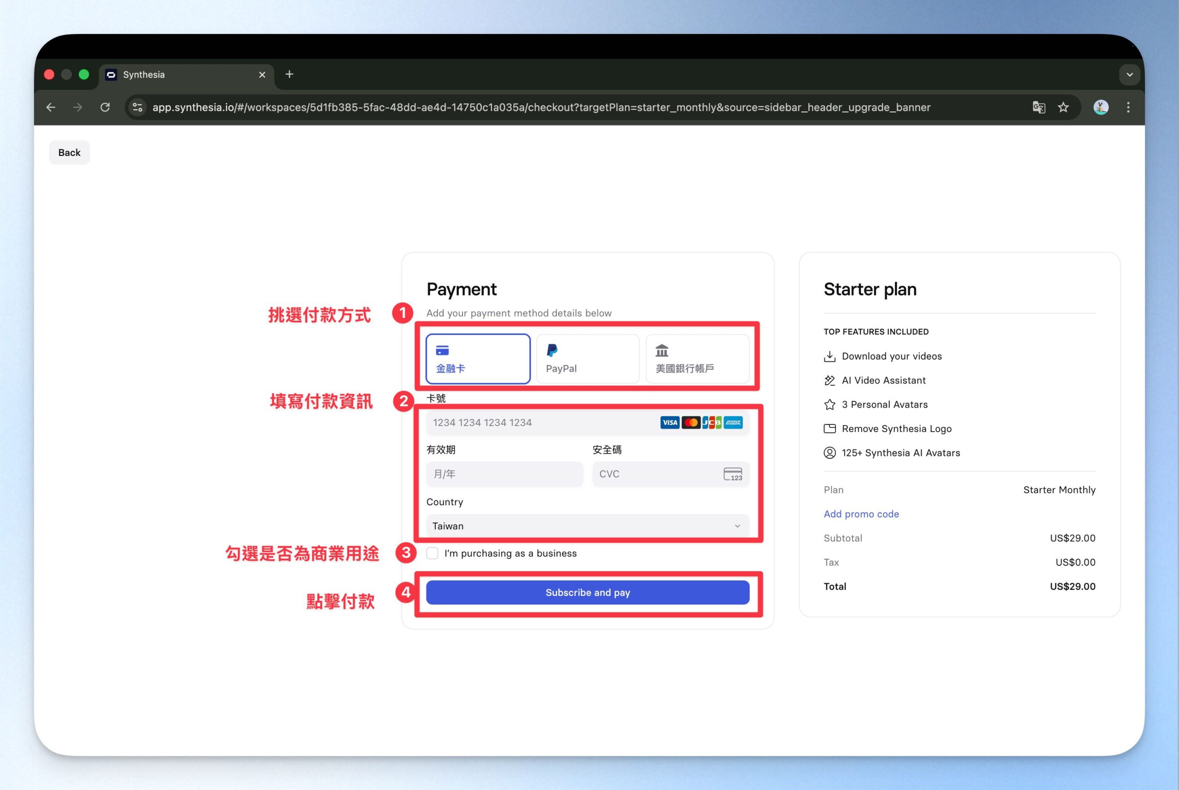Screen dimensions: 1179x790
Task: Click the back arrow in browser toolbar
Action: click(51, 107)
